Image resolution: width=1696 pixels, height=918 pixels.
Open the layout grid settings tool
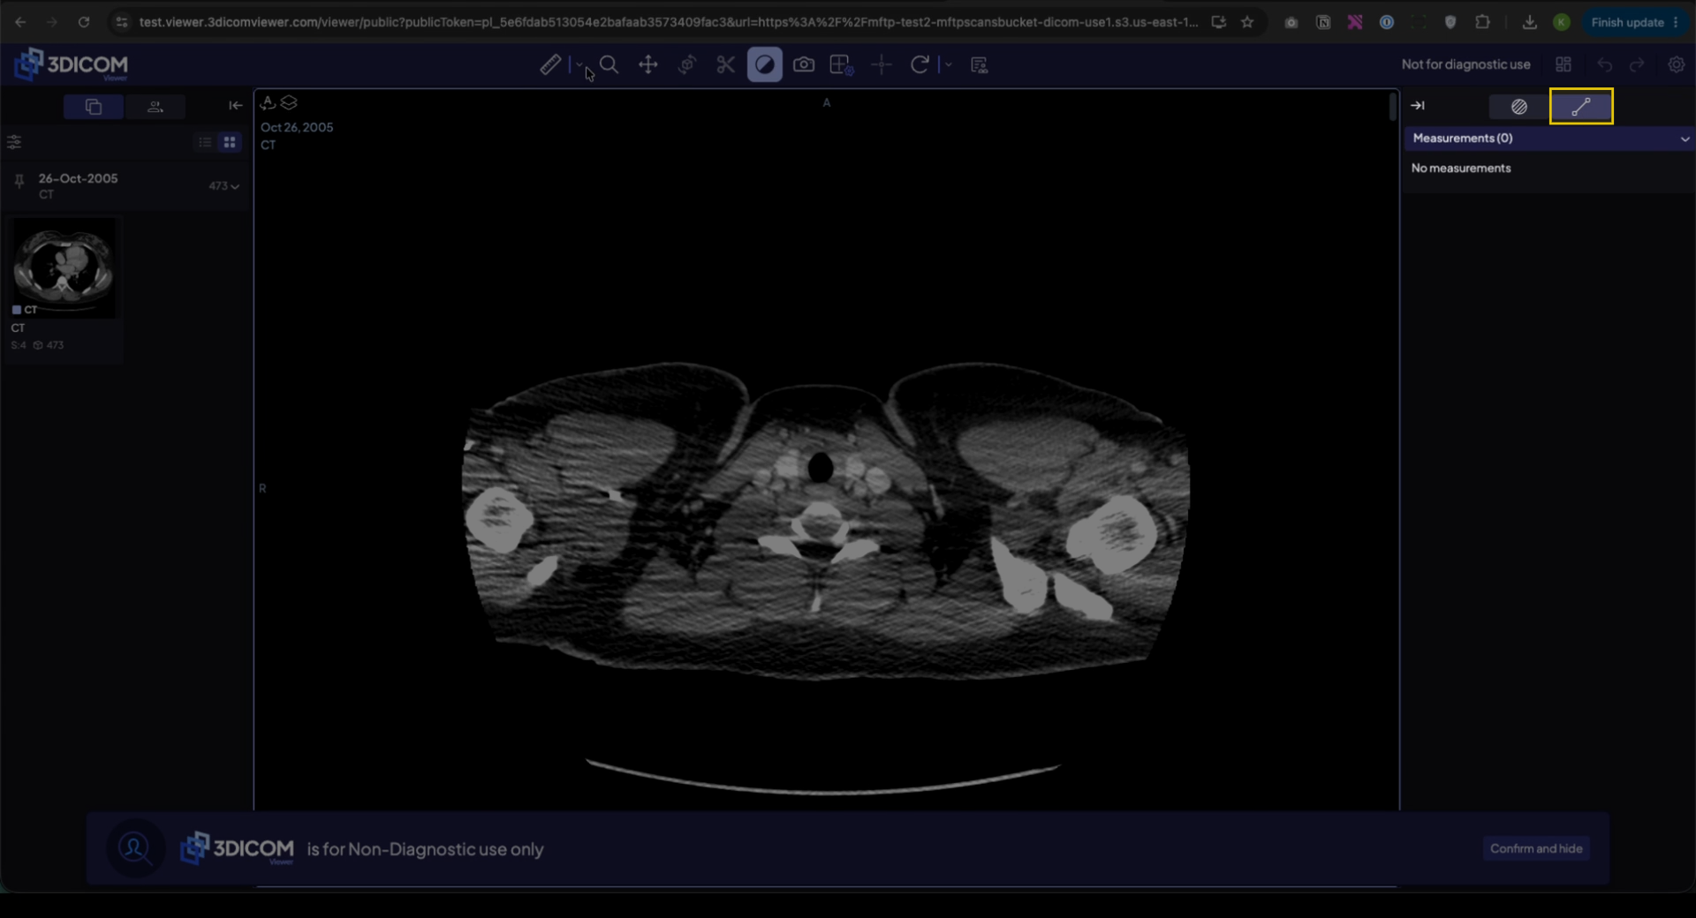(x=841, y=64)
